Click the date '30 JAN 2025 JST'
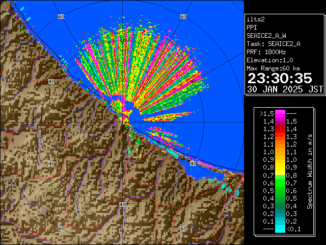326x245 pixels. (x=285, y=89)
